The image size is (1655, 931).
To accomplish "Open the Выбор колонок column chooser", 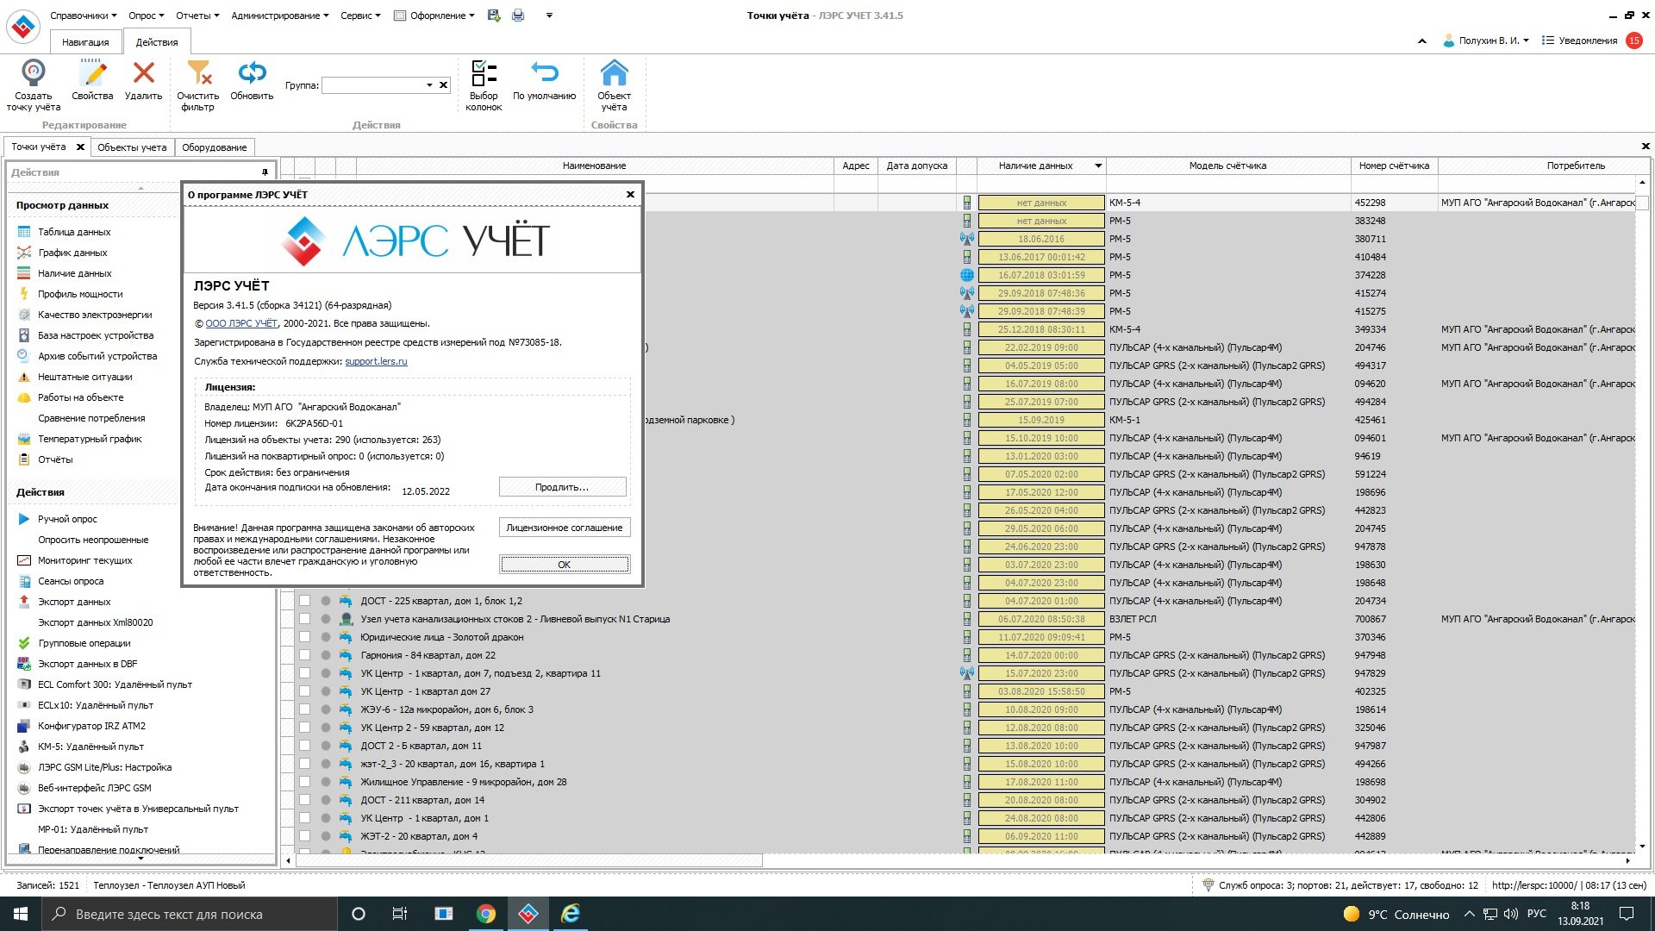I will [484, 72].
